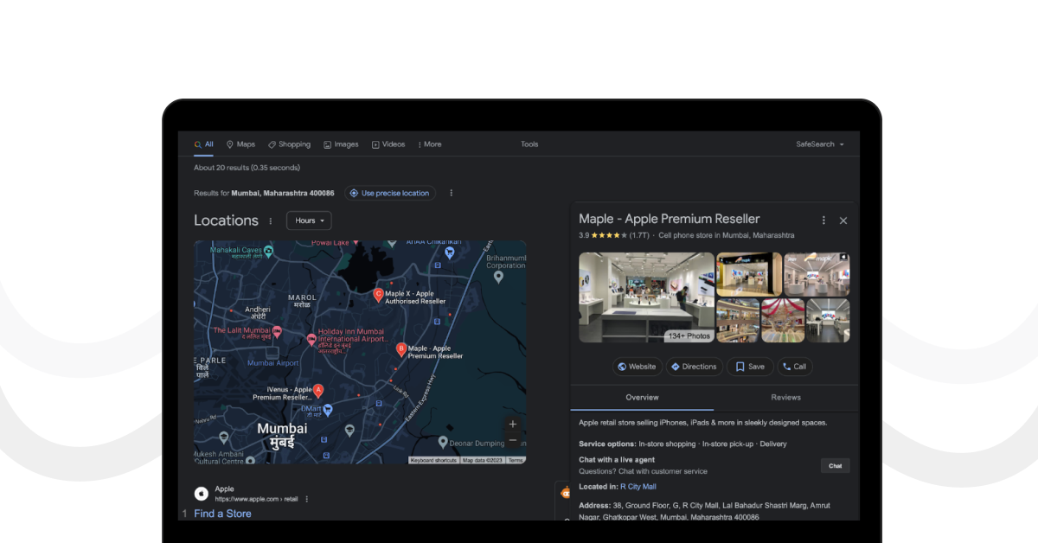This screenshot has width=1038, height=543.
Task: Go to the Images search tab
Action: (341, 144)
